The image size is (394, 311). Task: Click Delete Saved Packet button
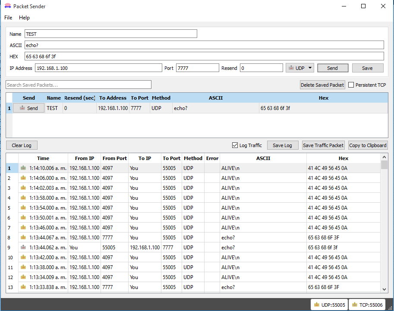[x=322, y=85]
